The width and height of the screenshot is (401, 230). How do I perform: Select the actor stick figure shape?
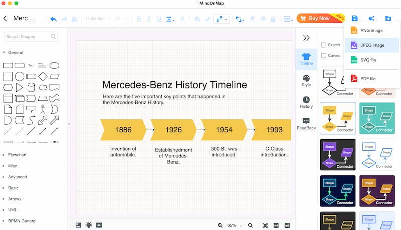(x=43, y=109)
